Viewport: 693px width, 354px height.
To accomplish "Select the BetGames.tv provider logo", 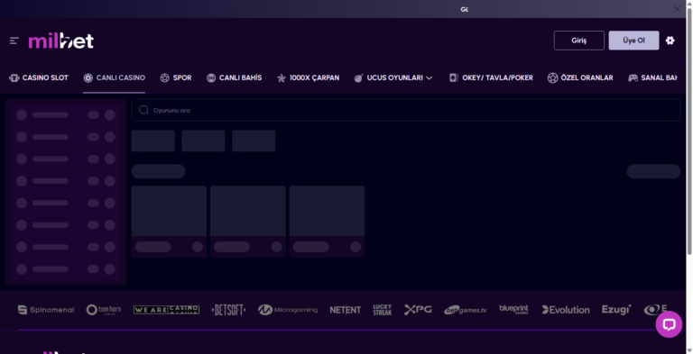I will point(466,310).
